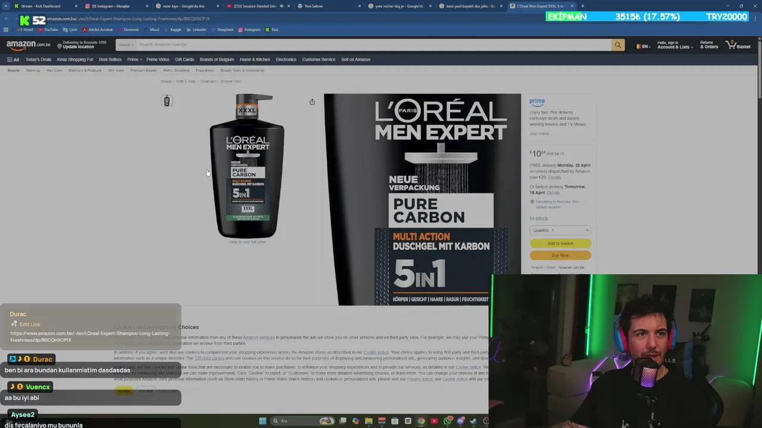This screenshot has width=762, height=428.
Task: Open the Kaggle bookmark
Action: click(173, 30)
